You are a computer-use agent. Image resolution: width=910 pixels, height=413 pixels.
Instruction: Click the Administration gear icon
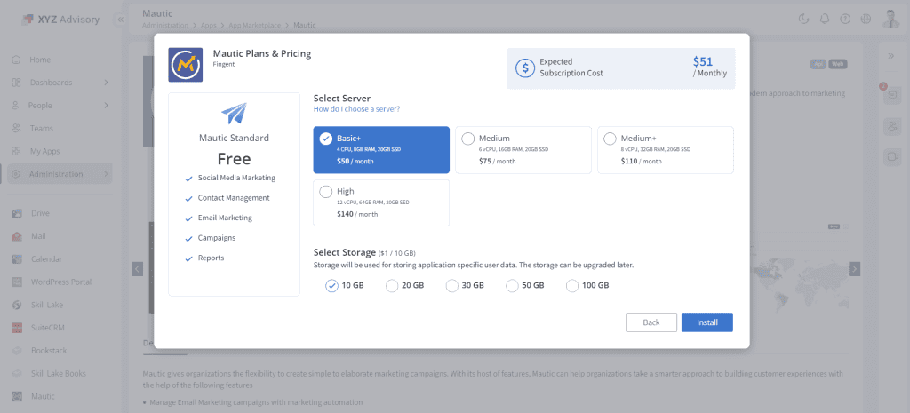tap(16, 174)
